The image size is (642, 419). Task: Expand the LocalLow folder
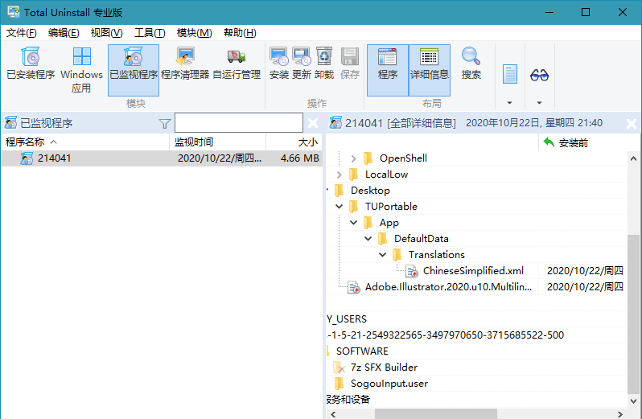click(339, 175)
